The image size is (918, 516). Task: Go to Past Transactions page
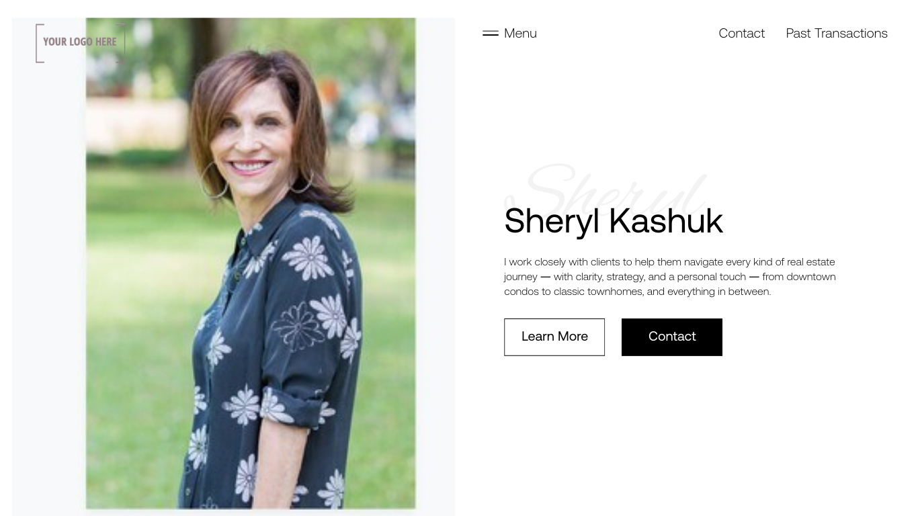(837, 33)
